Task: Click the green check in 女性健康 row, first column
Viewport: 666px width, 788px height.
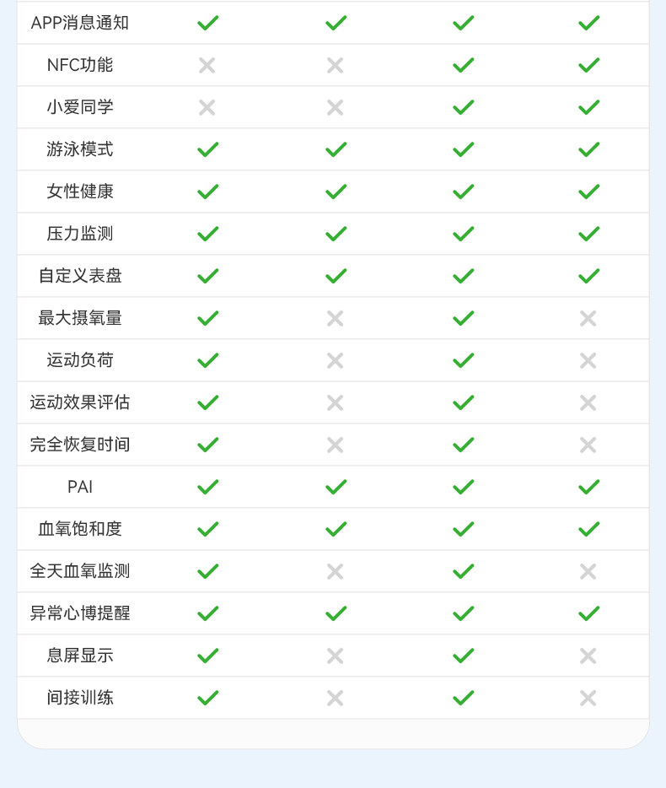Action: click(207, 192)
